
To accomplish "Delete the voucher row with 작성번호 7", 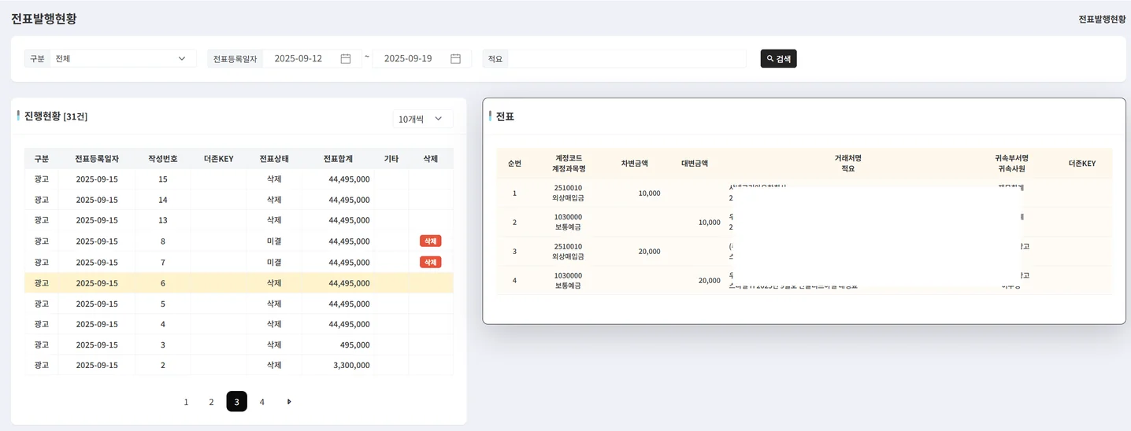I will (x=430, y=262).
